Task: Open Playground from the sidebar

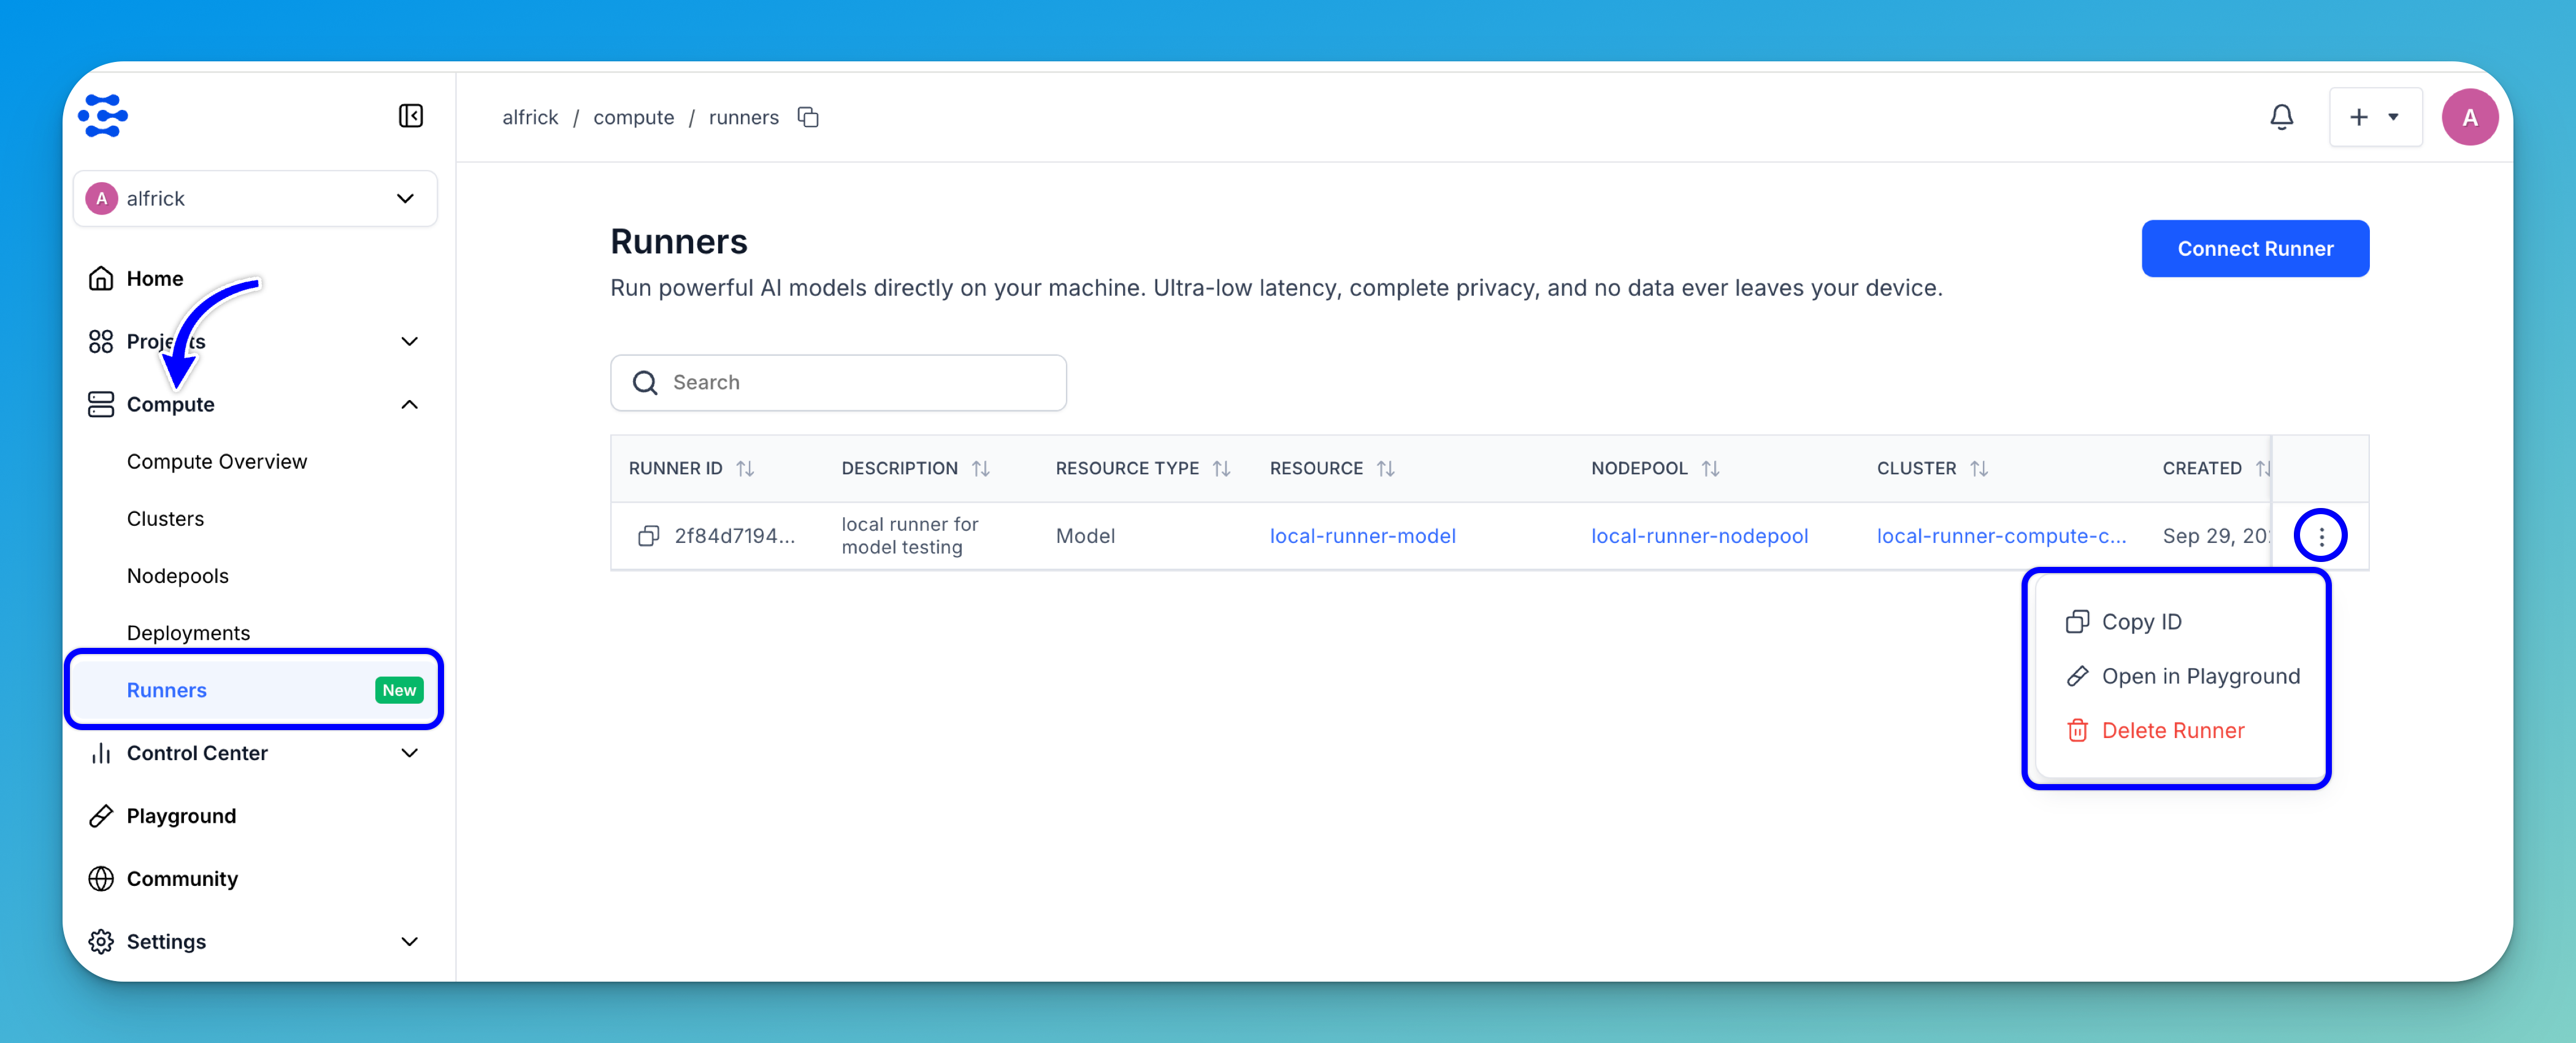Action: [x=181, y=816]
